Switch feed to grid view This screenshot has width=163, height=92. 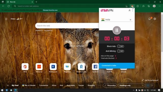(148, 85)
